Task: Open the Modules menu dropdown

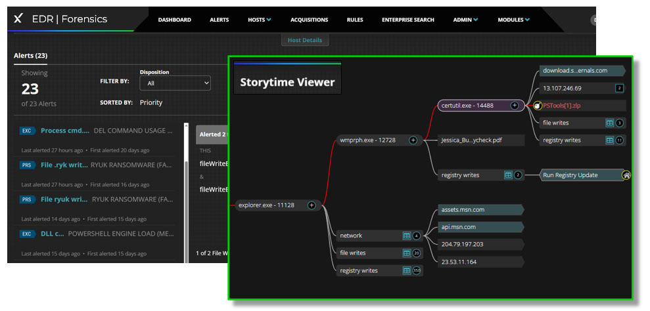Action: tap(513, 20)
